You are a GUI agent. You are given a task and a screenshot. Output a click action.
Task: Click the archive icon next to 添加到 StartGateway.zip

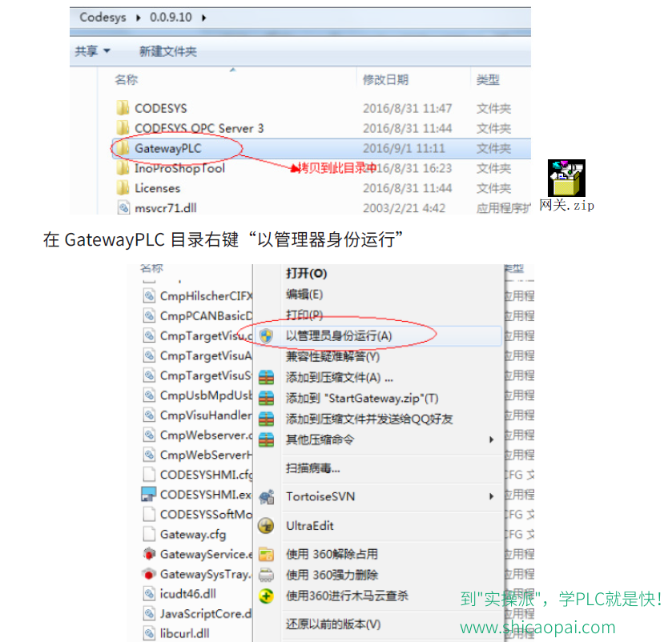click(266, 398)
